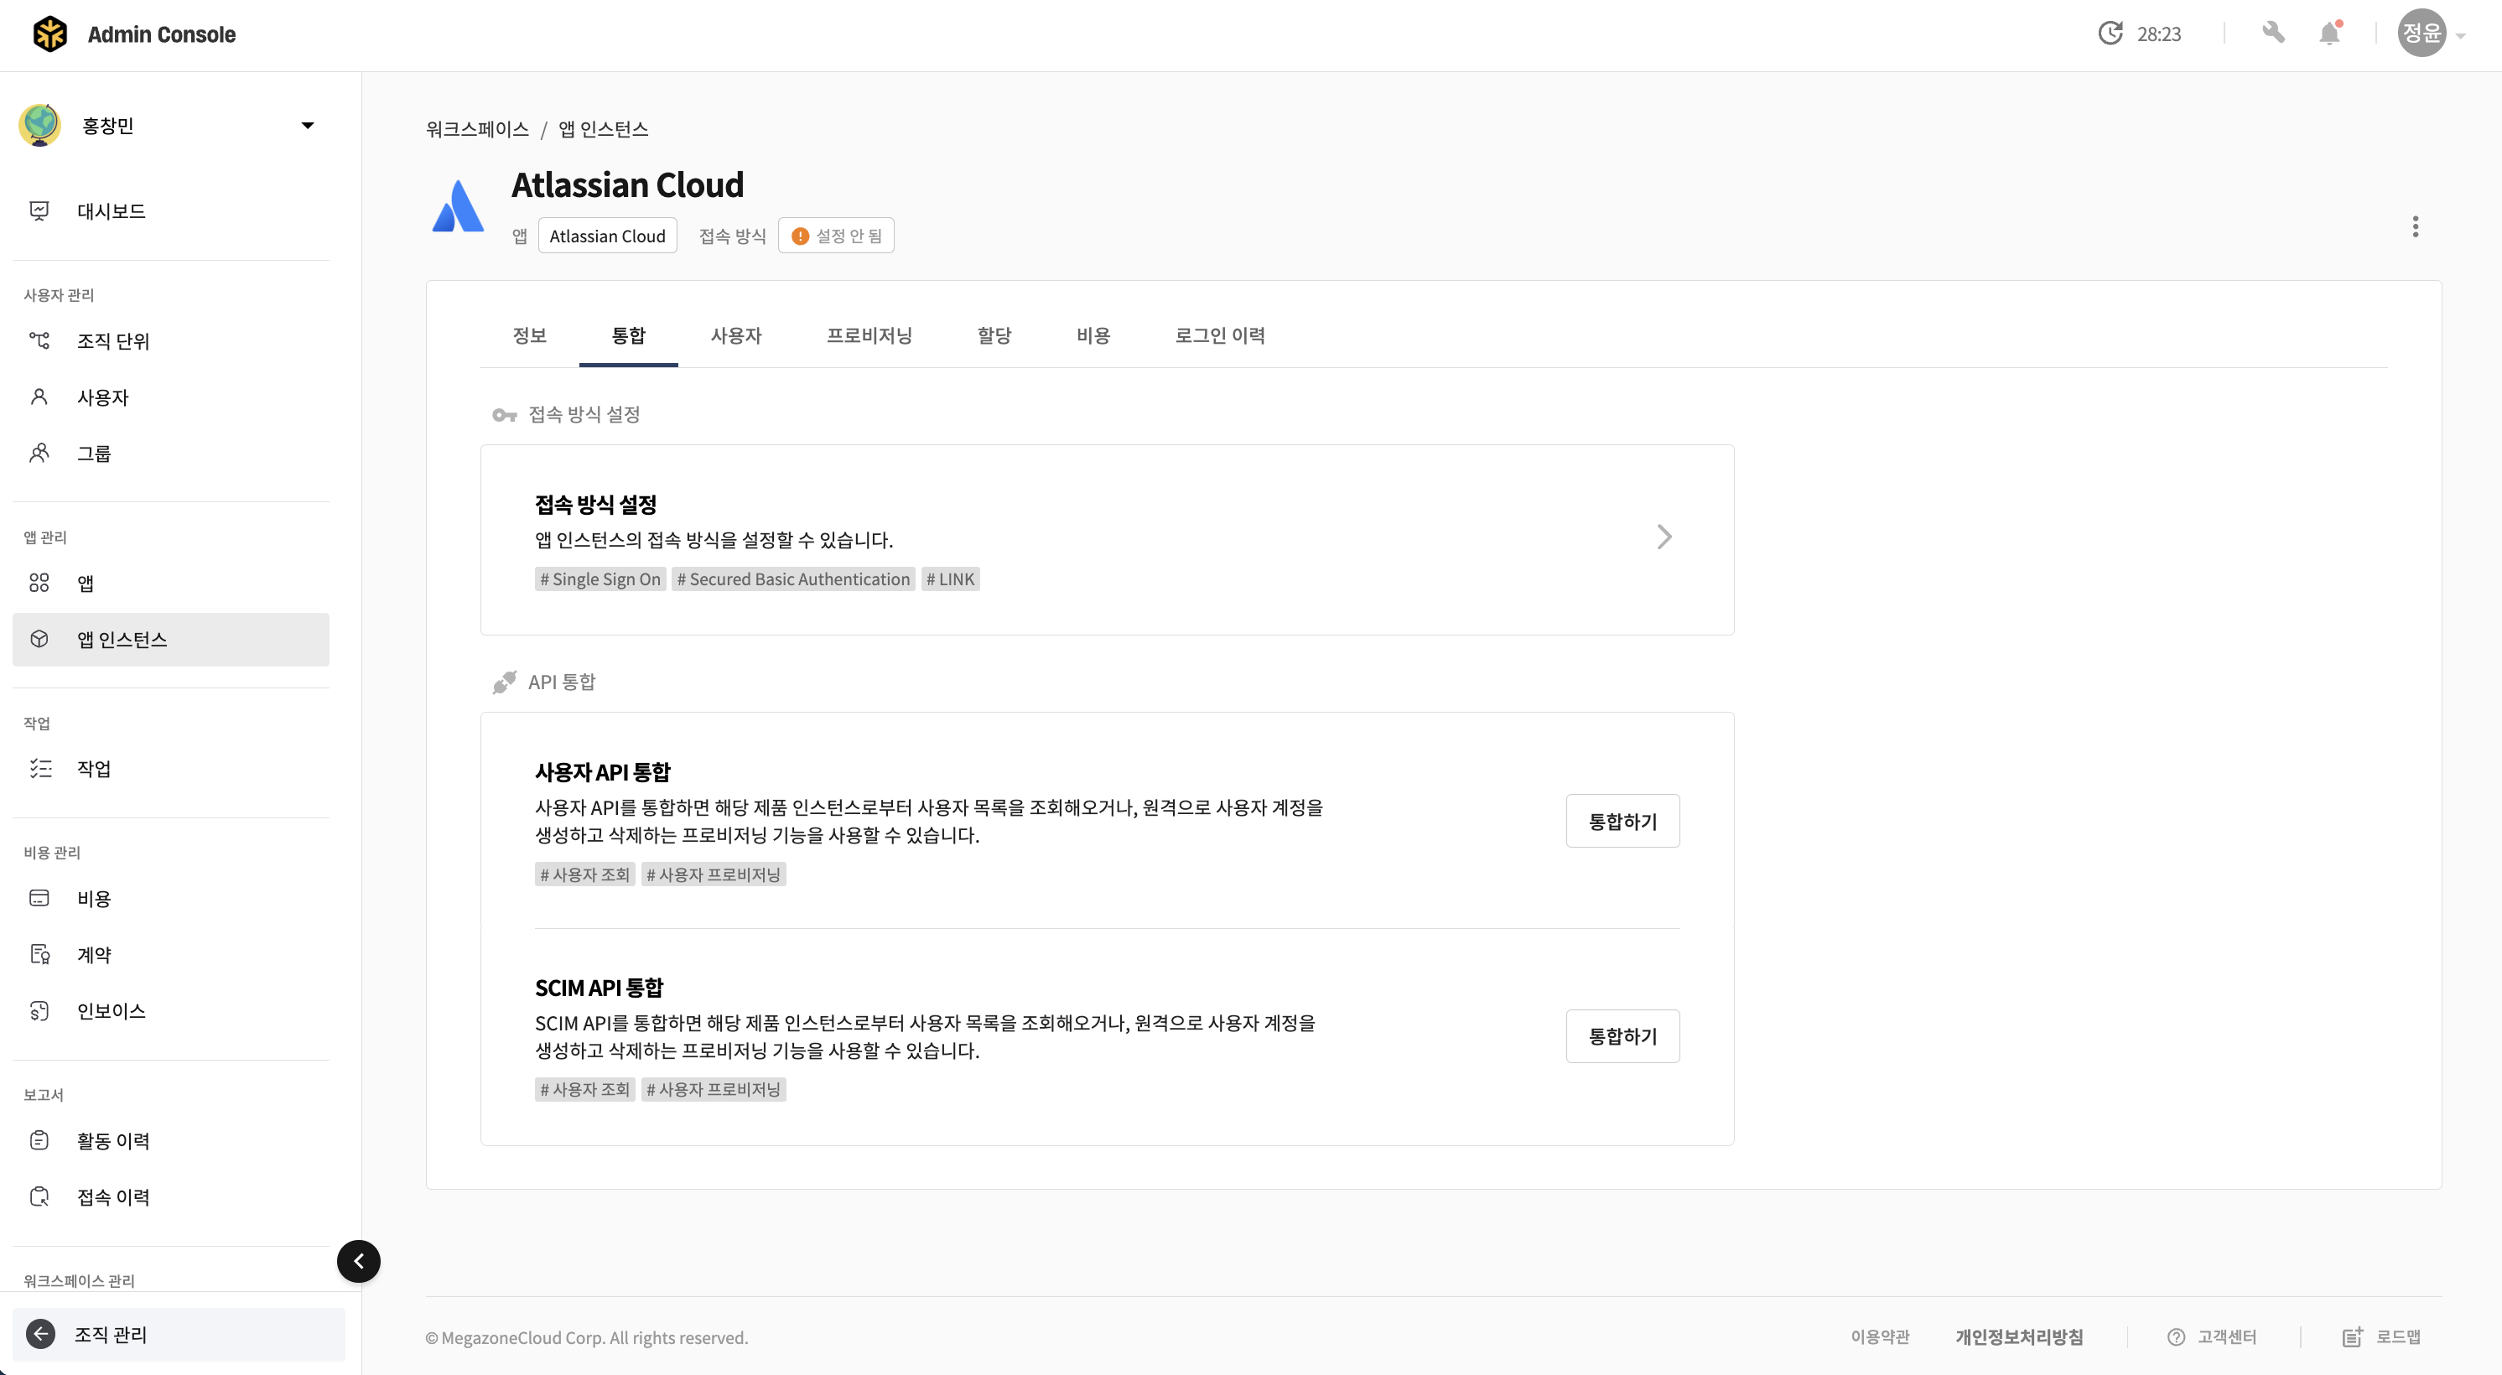This screenshot has width=2502, height=1375.
Task: Open 활동 이력 in the sidebar
Action: click(171, 1141)
